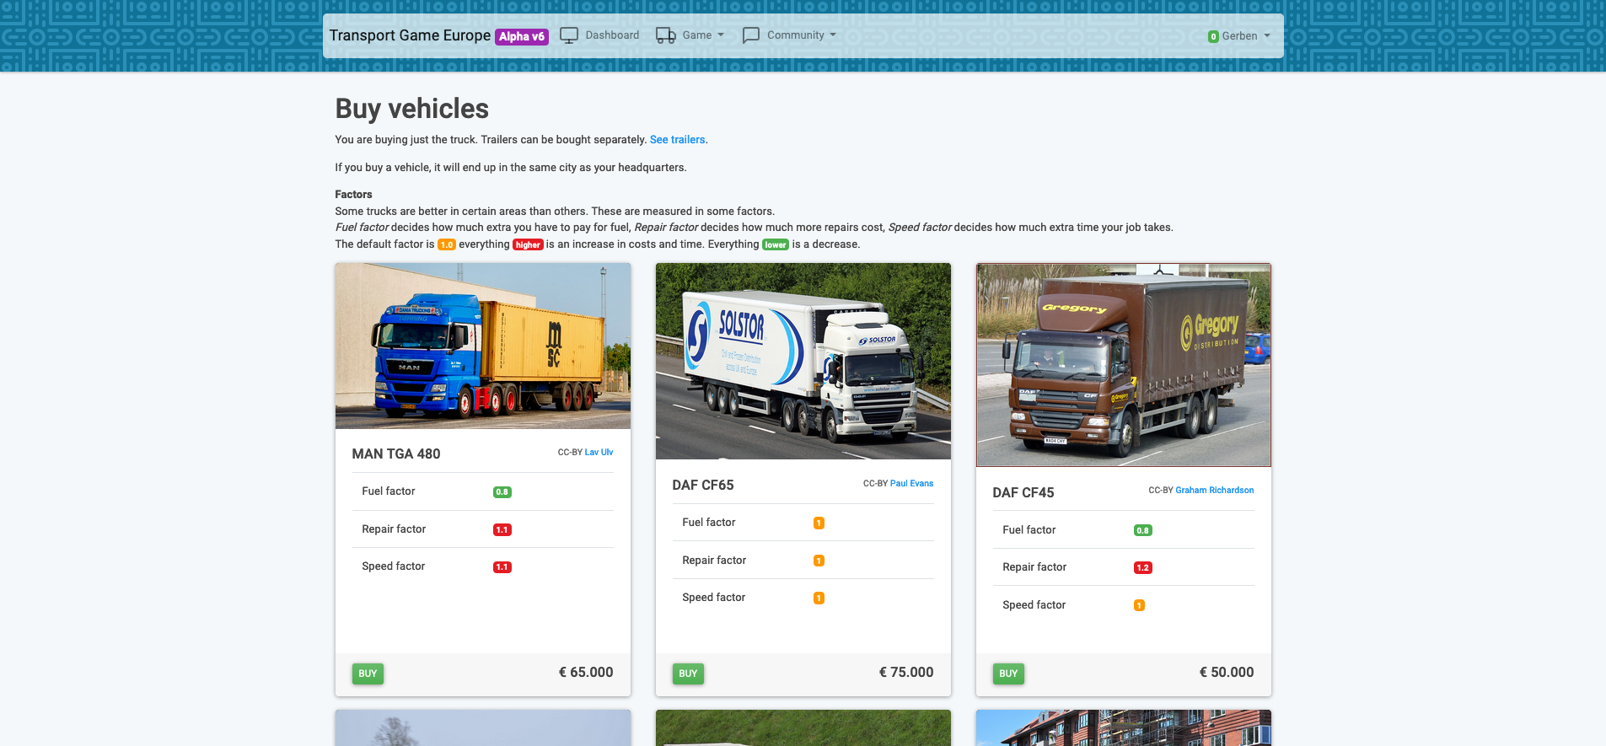1606x746 pixels.
Task: Click MAN TGA 480 fuel factor 0.8 badge
Action: pos(502,492)
